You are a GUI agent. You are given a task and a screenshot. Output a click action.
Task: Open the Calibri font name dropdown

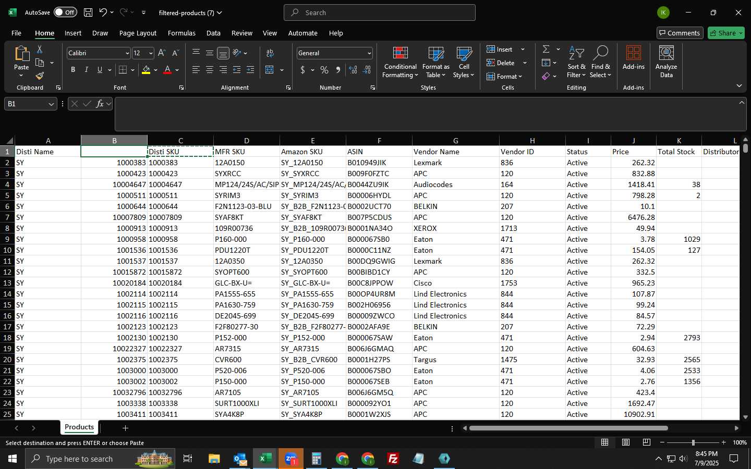[127, 53]
